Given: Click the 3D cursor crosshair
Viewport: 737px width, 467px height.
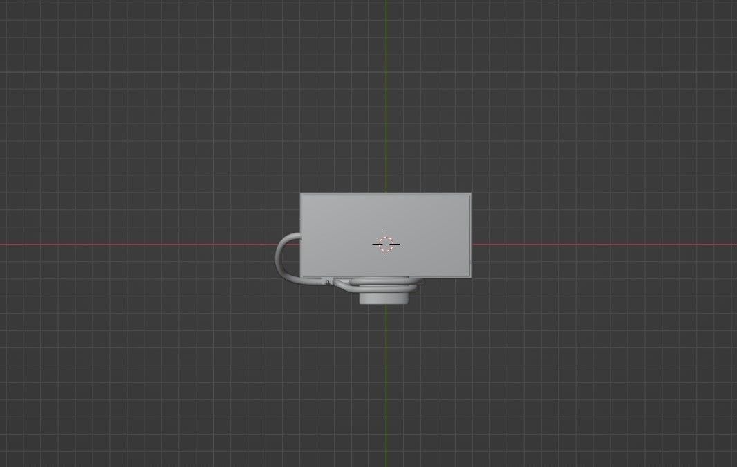Looking at the screenshot, I should click(387, 243).
